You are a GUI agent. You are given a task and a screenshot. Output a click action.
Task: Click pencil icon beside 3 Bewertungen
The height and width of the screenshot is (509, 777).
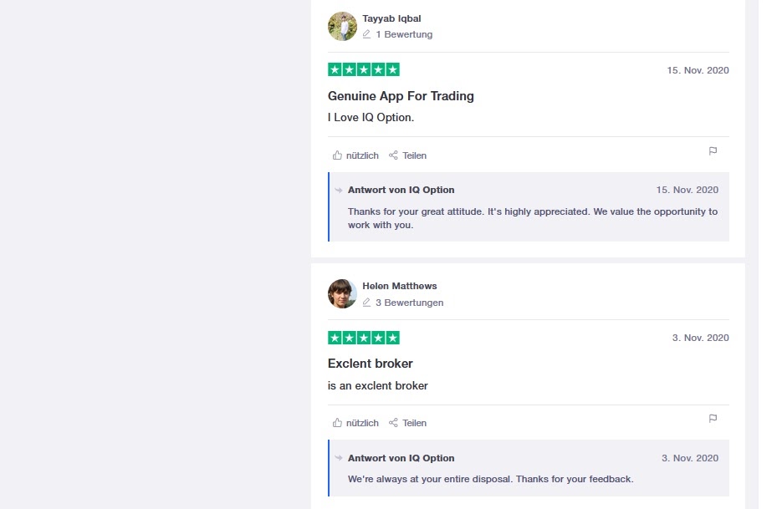click(x=366, y=302)
